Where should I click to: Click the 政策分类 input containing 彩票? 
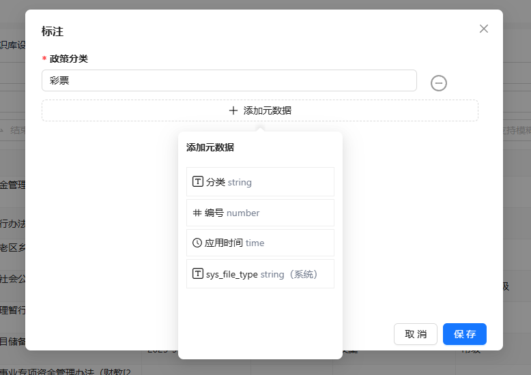click(x=229, y=80)
